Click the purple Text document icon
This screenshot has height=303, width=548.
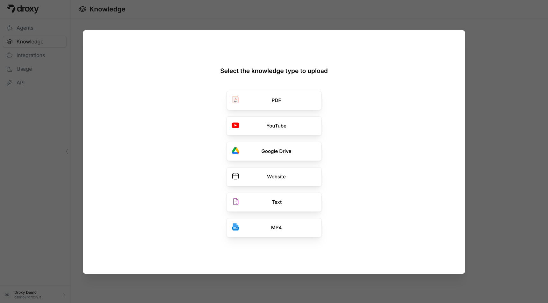(235, 202)
